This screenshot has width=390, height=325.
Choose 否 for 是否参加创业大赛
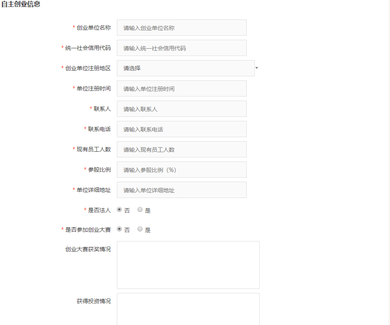(119, 229)
